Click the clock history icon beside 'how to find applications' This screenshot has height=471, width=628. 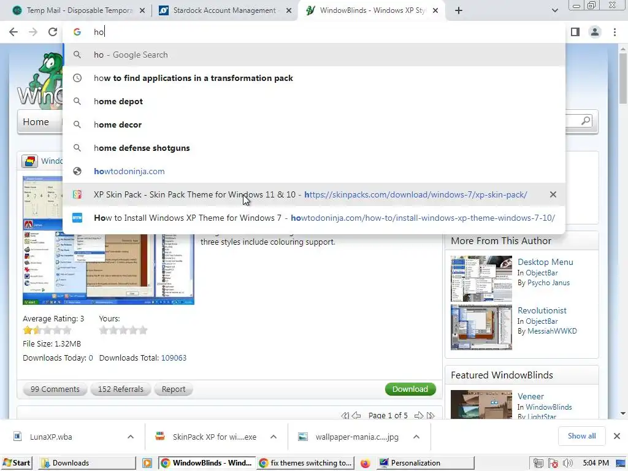(x=77, y=78)
